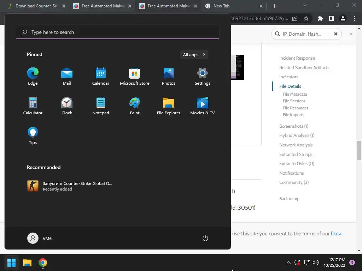The height and width of the screenshot is (271, 362).
Task: Click the IP, Domain, Hash search field
Action: (306, 34)
